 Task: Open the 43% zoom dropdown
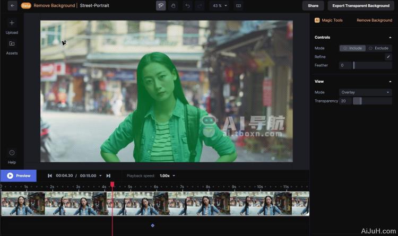click(x=220, y=6)
